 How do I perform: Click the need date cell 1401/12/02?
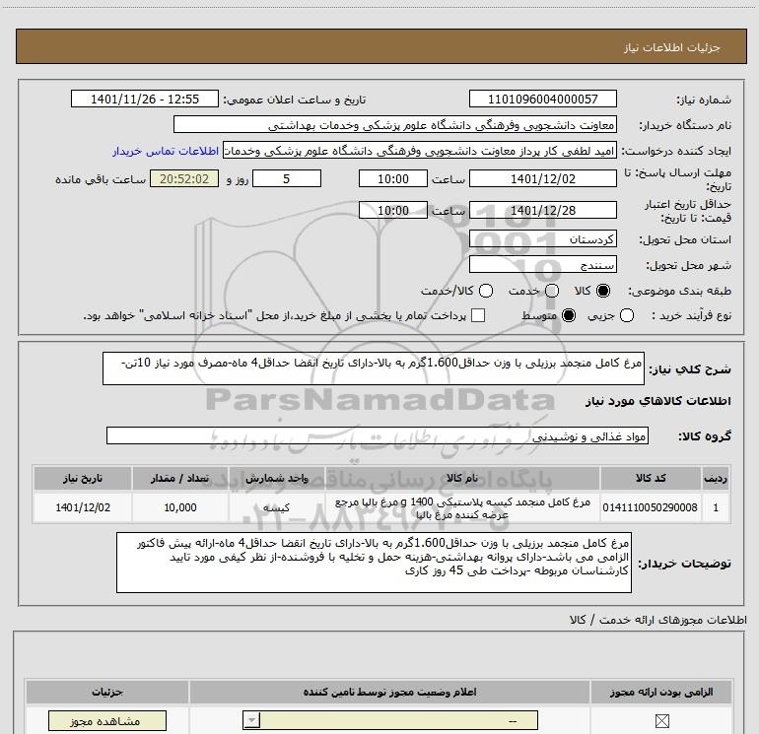[x=83, y=507]
